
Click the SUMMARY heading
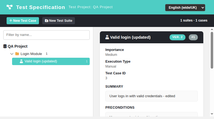(x=114, y=87)
